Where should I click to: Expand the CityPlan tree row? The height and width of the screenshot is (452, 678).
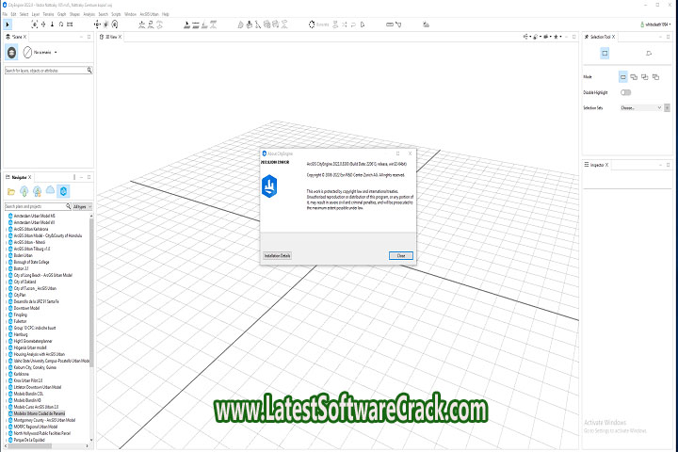tap(6, 295)
